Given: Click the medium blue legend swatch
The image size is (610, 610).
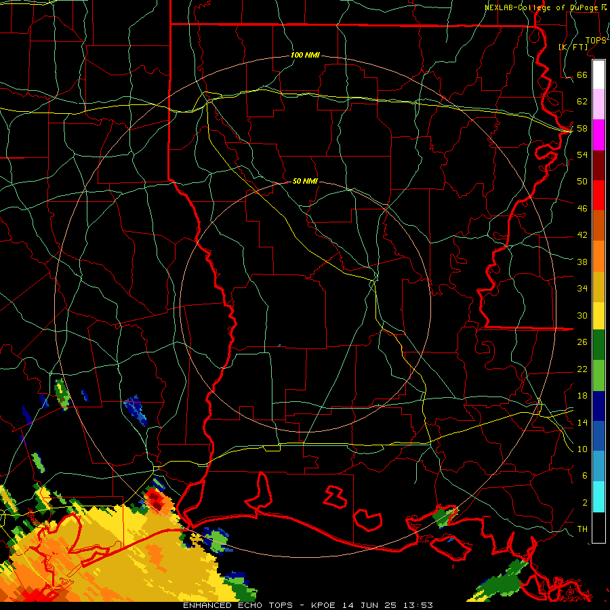Looking at the screenshot, I should (x=598, y=436).
